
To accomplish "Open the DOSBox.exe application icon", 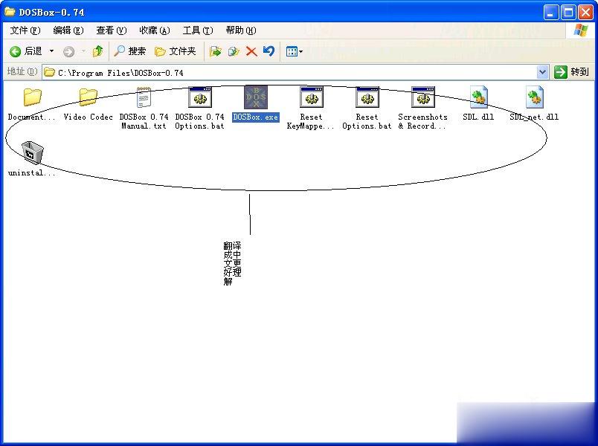I will 255,98.
